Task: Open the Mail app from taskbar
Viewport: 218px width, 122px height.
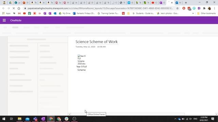Action: click(x=27, y=119)
